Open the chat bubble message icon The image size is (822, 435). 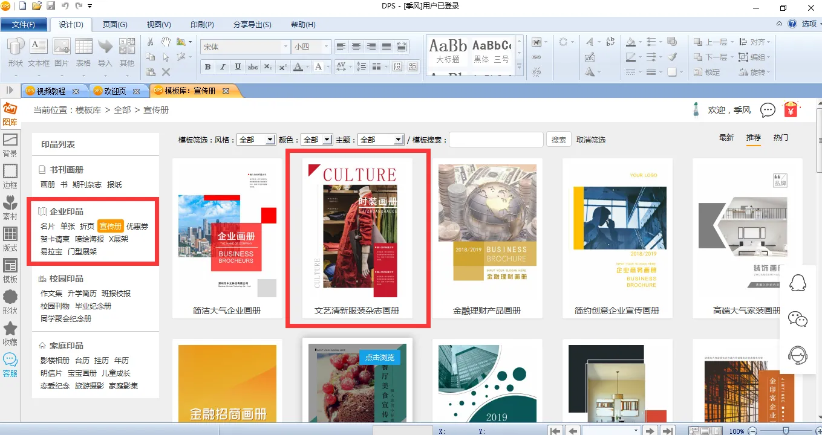tap(768, 110)
